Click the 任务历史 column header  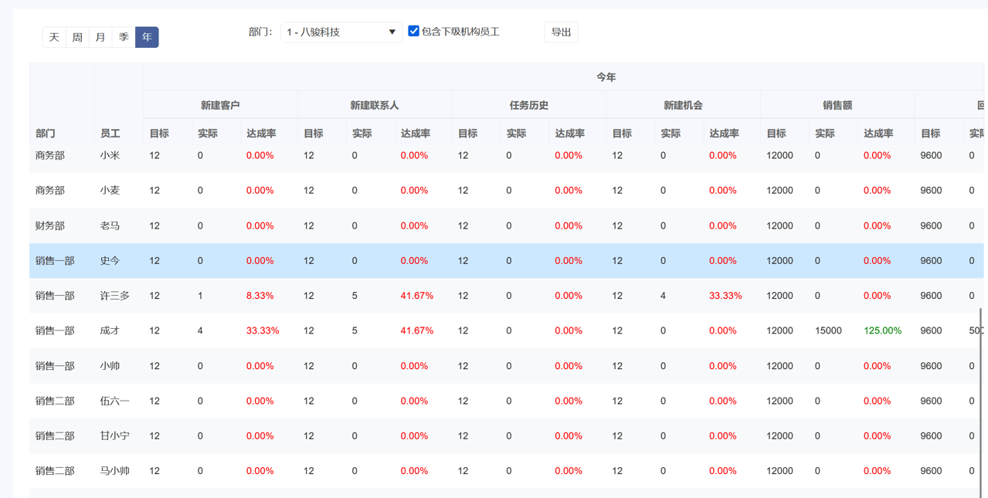(x=528, y=104)
